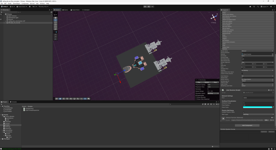Open the Simulate Layers dropdown
The image size is (276, 150).
point(213,93)
